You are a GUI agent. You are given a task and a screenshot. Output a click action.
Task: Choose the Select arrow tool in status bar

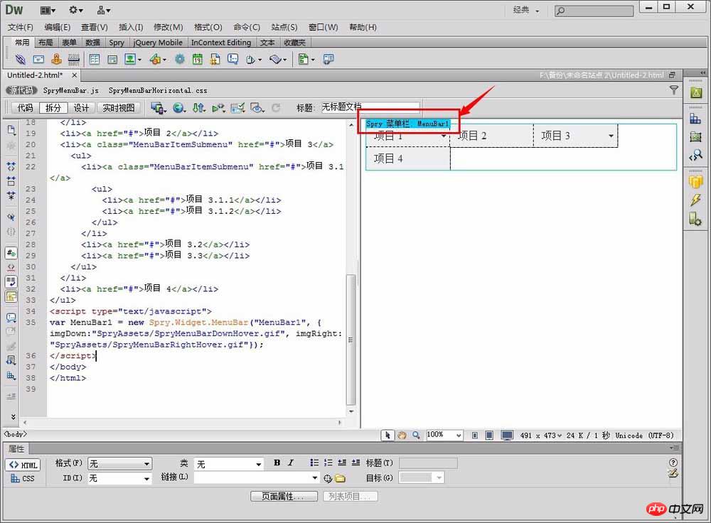[x=387, y=435]
